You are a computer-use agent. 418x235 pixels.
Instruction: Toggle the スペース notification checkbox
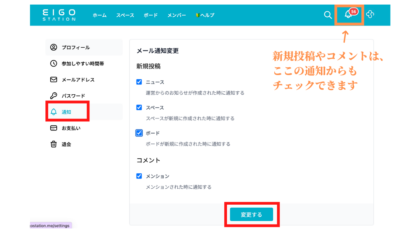139,107
